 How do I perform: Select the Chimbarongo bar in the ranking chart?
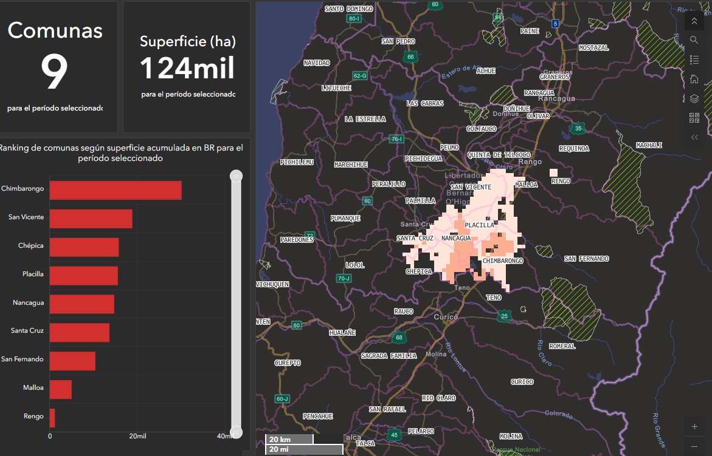coord(116,190)
